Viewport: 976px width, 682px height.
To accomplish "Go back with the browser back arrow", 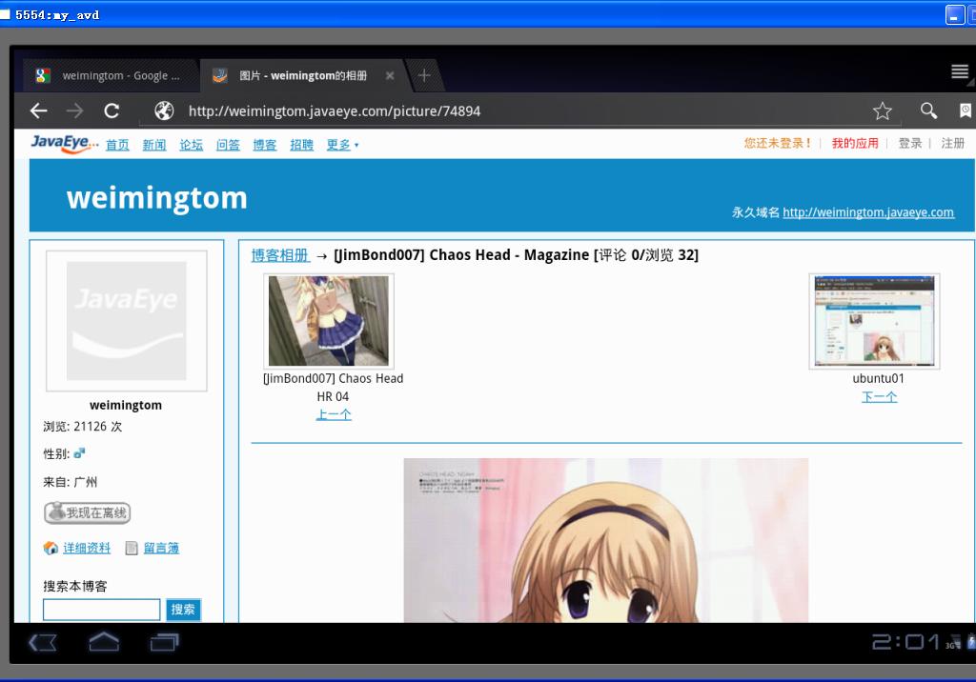I will [38, 110].
